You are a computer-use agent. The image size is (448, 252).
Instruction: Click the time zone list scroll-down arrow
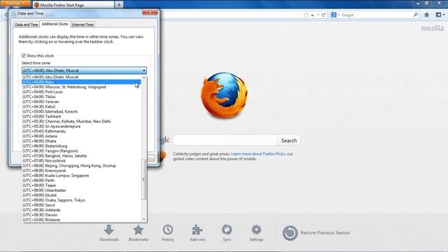[144, 219]
